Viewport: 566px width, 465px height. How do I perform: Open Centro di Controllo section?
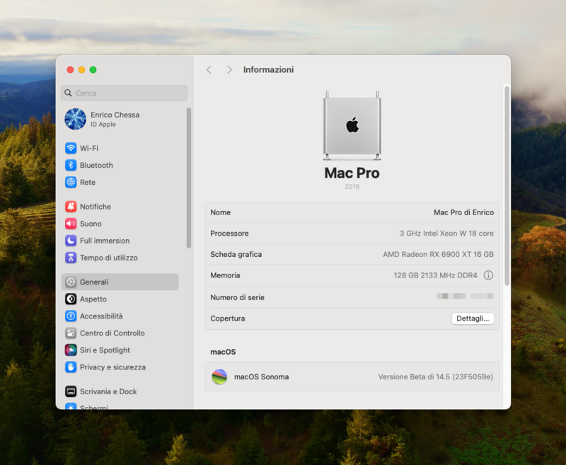[x=112, y=333]
